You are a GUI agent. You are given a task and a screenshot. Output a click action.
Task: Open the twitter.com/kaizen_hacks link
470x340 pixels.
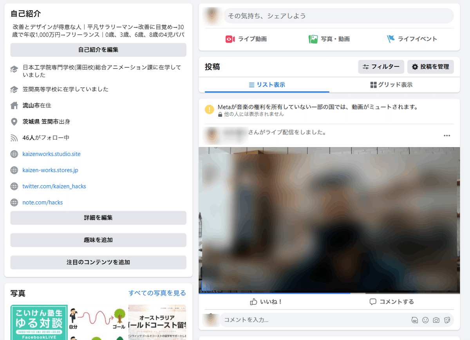(x=54, y=186)
